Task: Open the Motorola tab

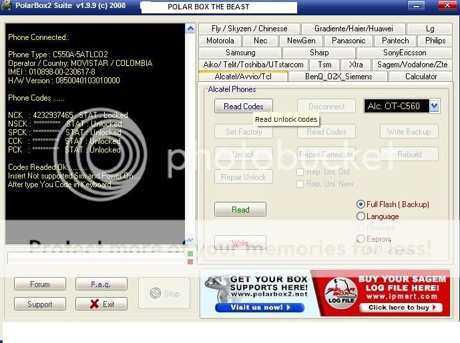Action: point(220,41)
